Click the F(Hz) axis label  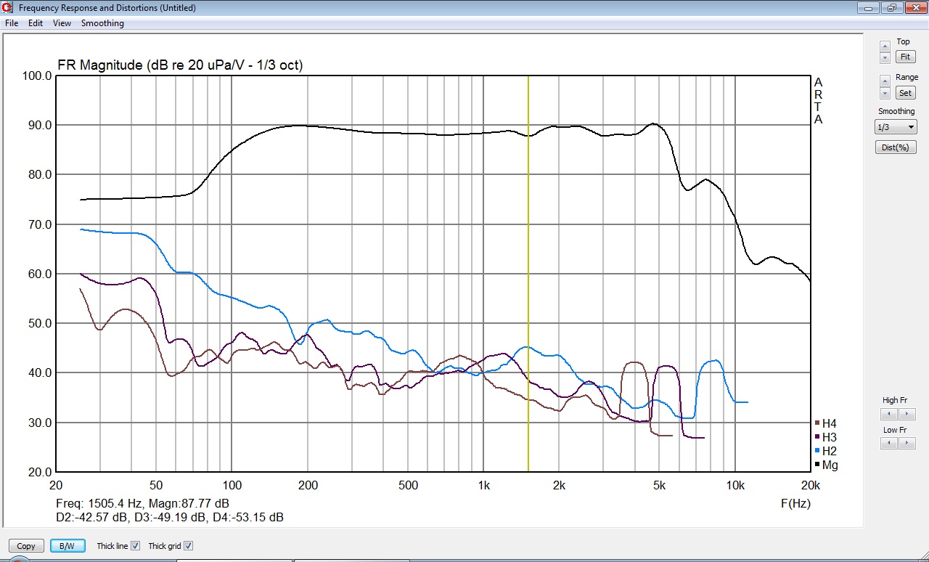pyautogui.click(x=795, y=503)
